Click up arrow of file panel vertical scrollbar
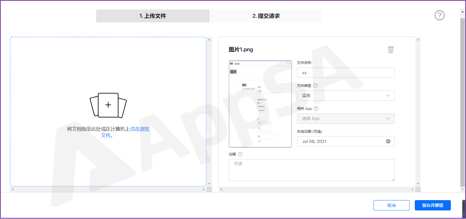Viewport: 466px width, 219px height. [418, 39]
